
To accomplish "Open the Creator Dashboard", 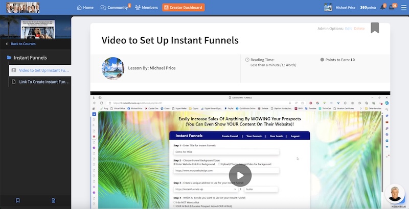I will tap(184, 8).
